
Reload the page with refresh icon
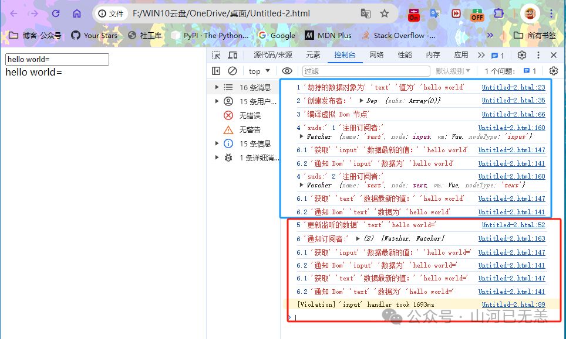pos(56,13)
